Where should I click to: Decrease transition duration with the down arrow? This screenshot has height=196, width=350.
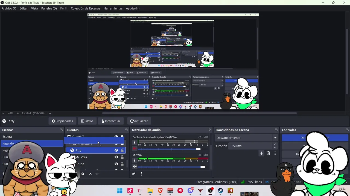click(x=275, y=148)
